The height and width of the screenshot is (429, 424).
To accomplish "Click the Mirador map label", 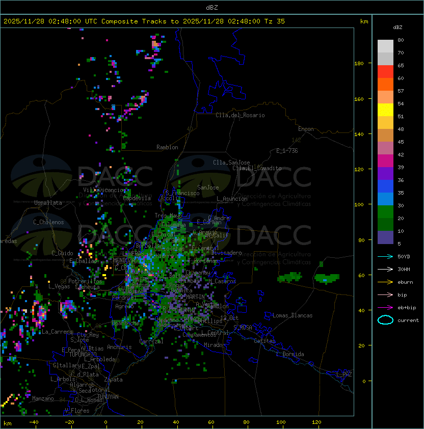I will pos(215,345).
